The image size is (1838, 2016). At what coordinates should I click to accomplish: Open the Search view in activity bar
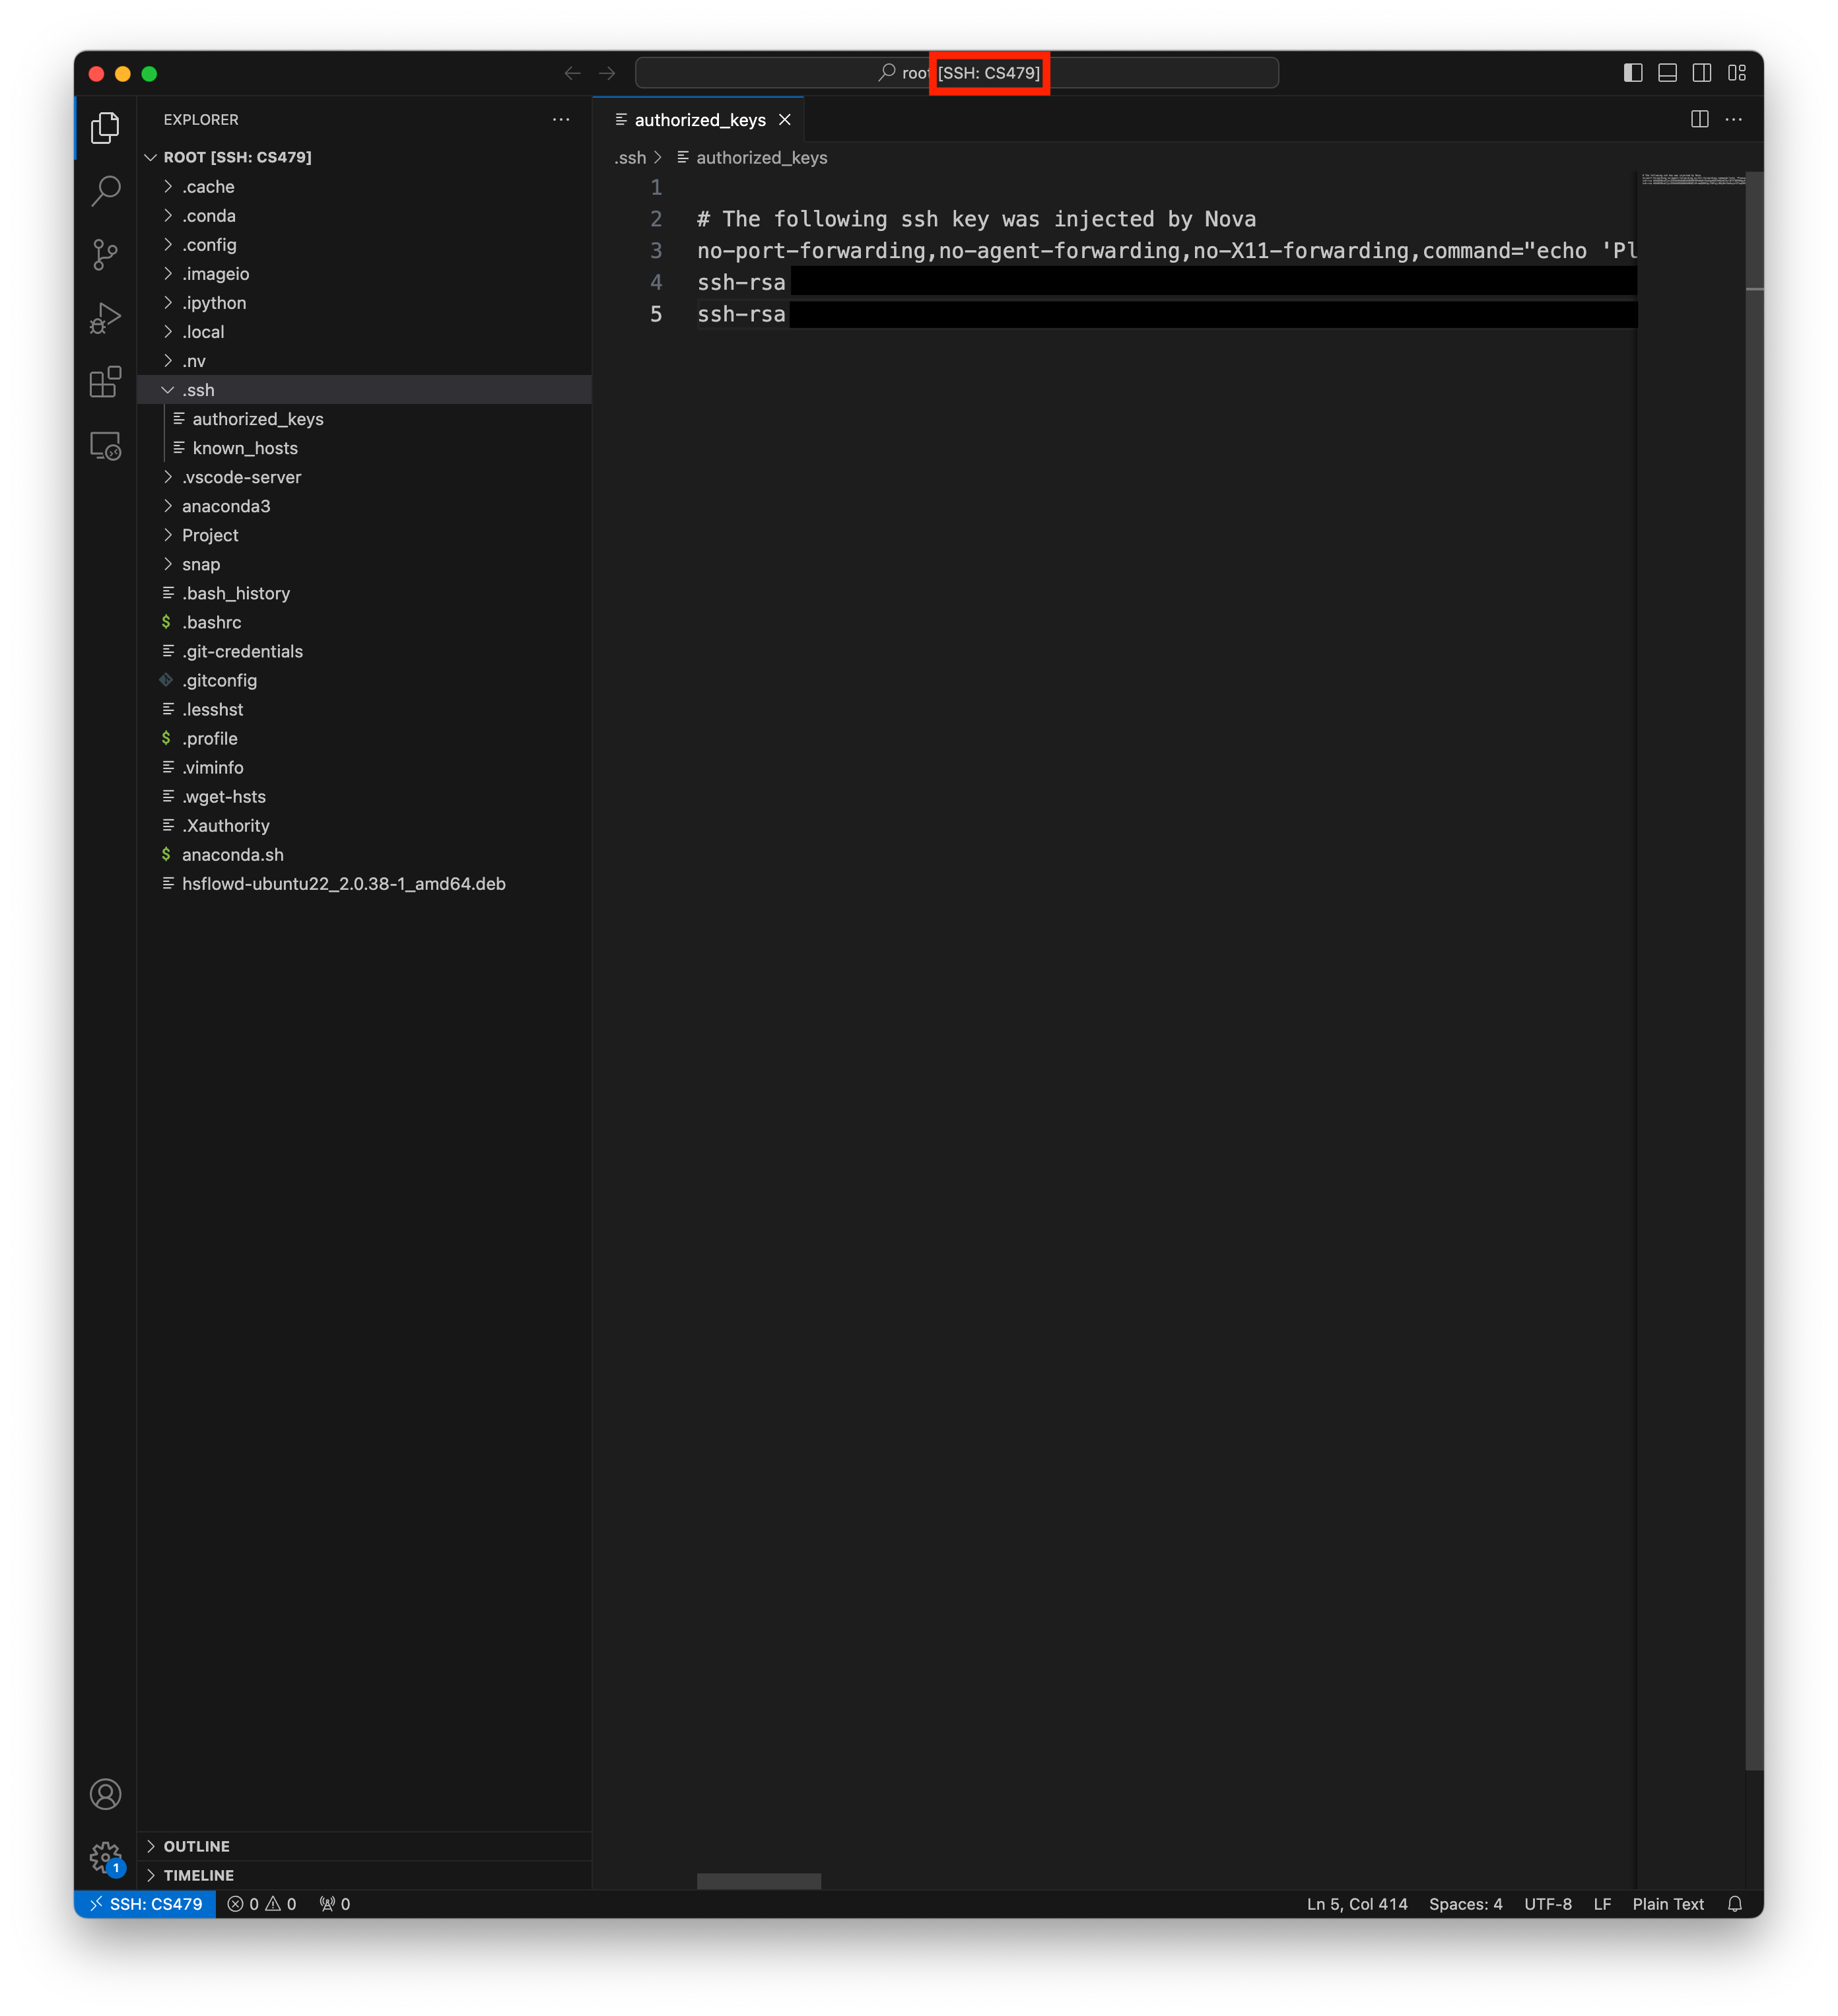[x=105, y=190]
